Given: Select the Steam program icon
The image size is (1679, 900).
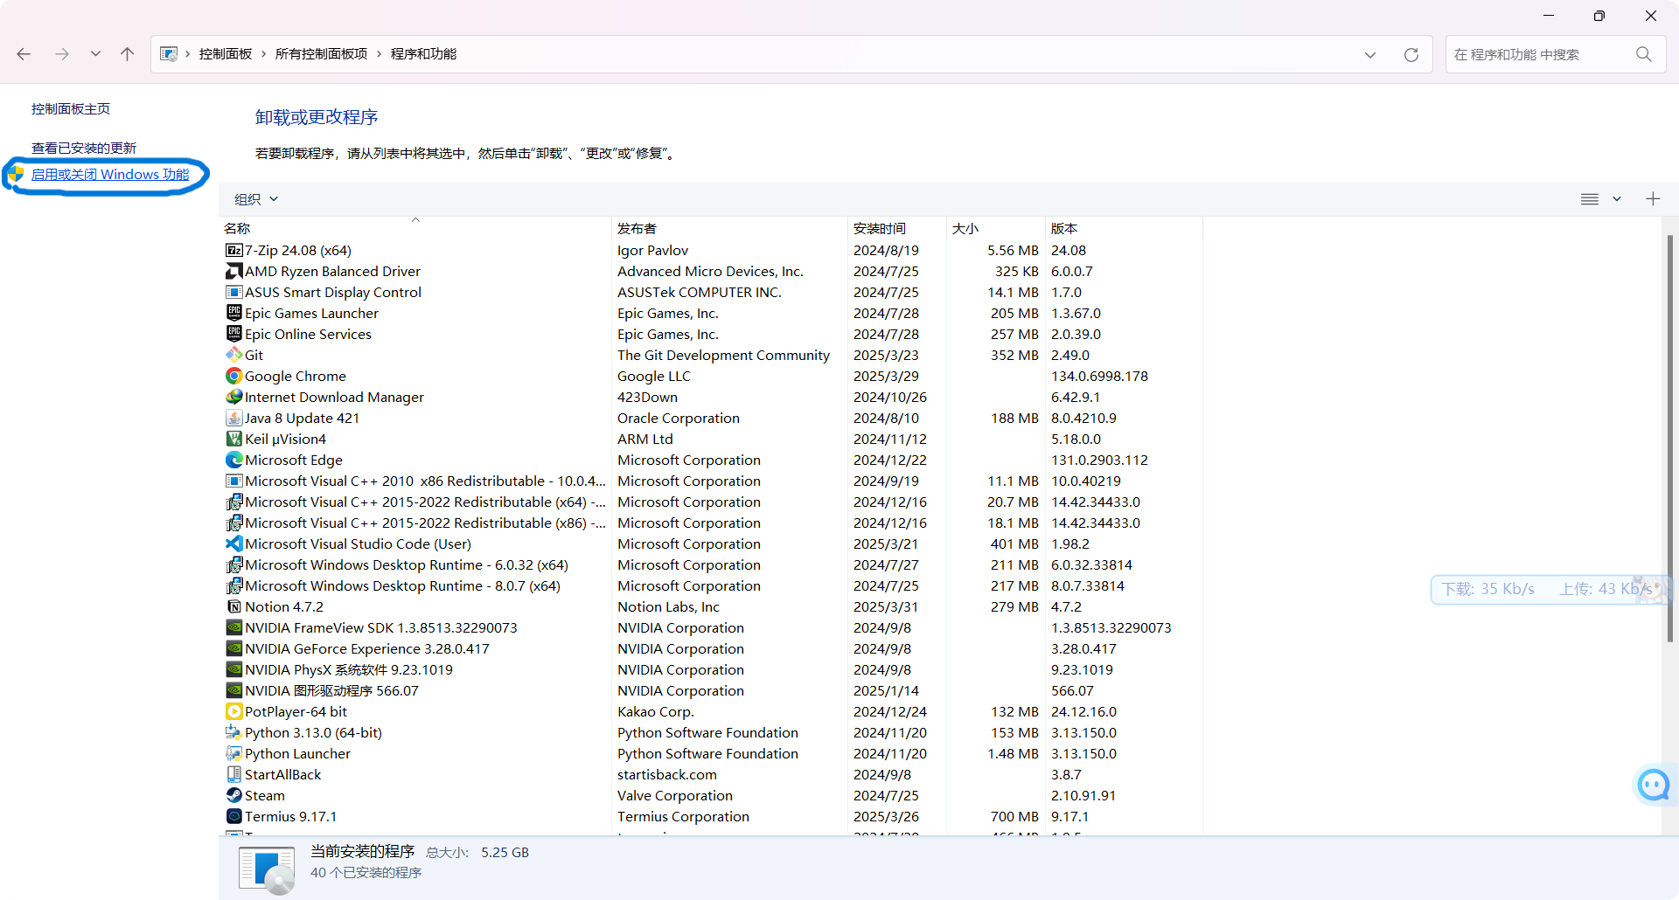Looking at the screenshot, I should (233, 796).
